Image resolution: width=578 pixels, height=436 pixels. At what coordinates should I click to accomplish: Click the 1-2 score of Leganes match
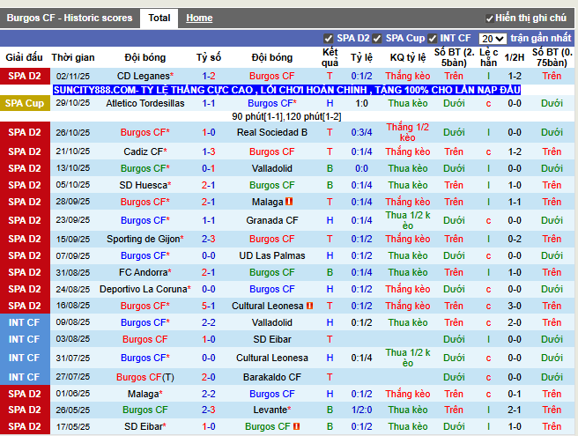pos(209,76)
